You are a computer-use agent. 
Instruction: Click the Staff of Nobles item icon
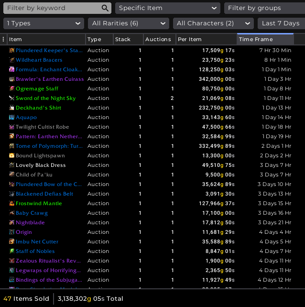(x=11, y=251)
